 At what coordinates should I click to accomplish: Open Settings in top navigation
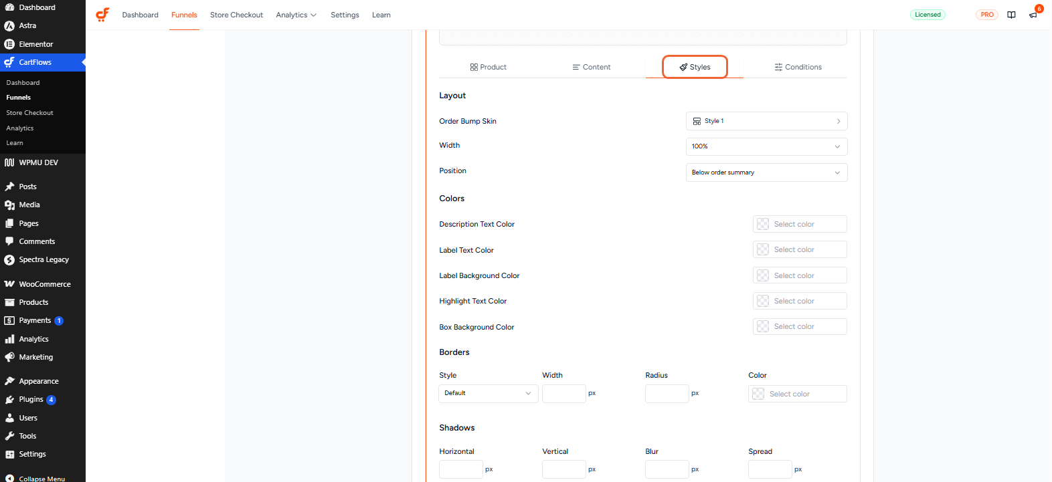click(x=345, y=15)
